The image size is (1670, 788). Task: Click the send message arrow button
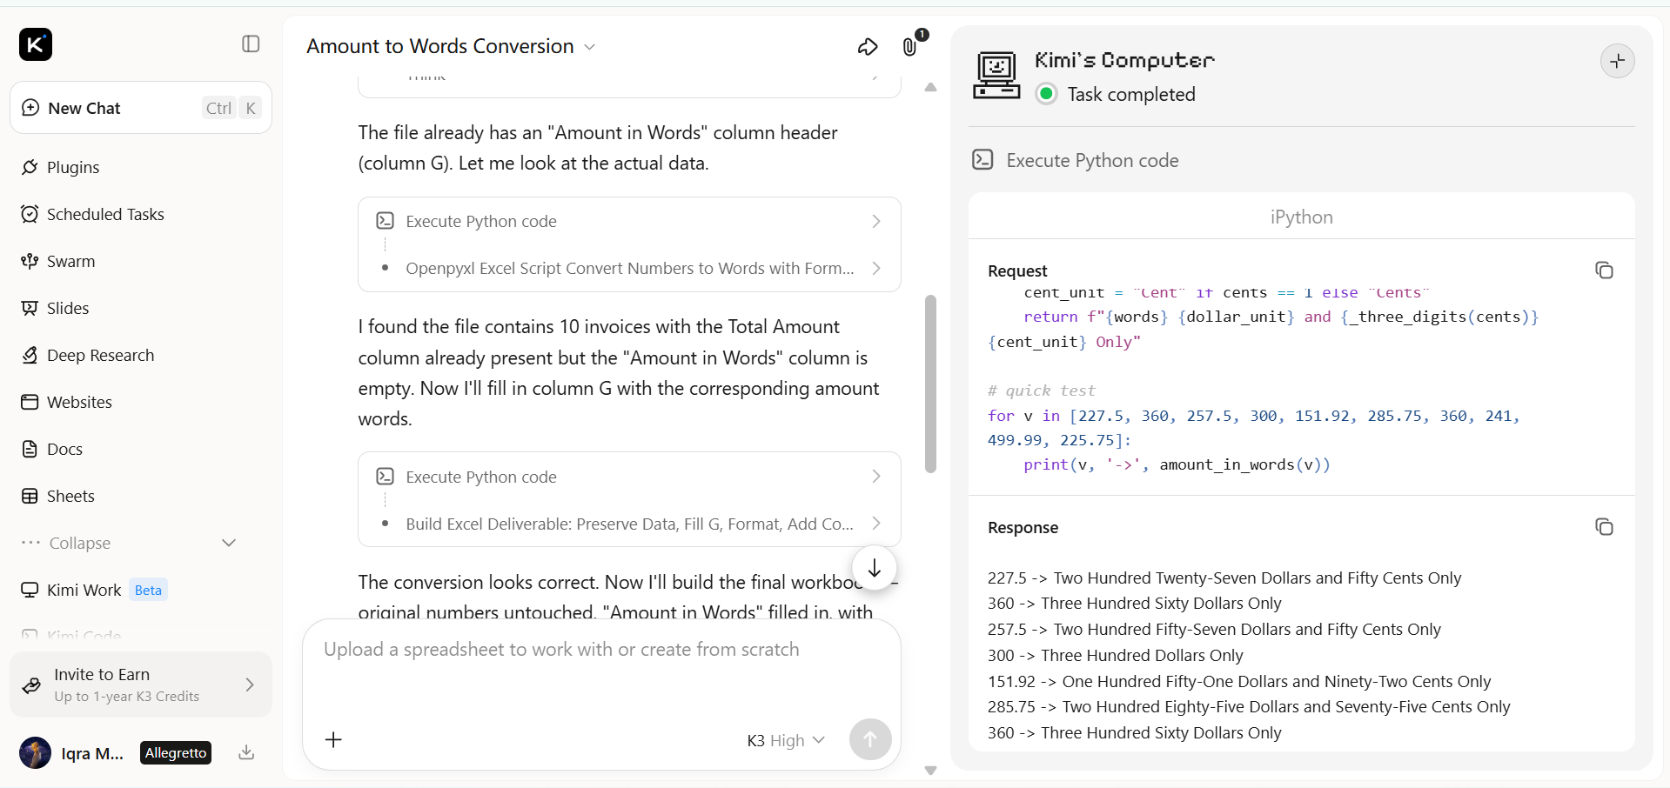point(870,739)
